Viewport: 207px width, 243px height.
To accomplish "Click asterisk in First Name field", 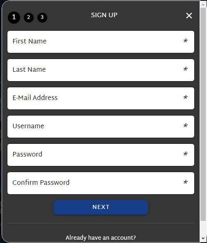I will [185, 41].
